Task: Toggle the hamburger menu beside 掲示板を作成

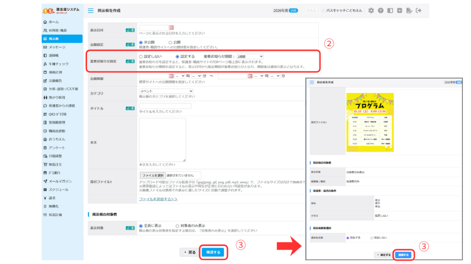Action: [91, 11]
